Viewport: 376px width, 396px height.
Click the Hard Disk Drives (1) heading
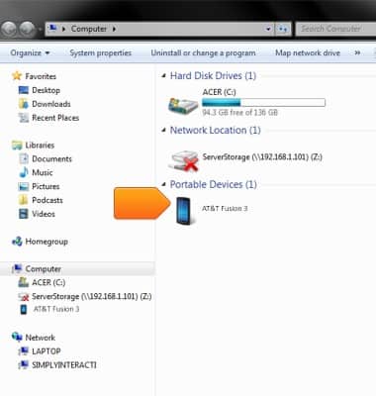tap(213, 76)
